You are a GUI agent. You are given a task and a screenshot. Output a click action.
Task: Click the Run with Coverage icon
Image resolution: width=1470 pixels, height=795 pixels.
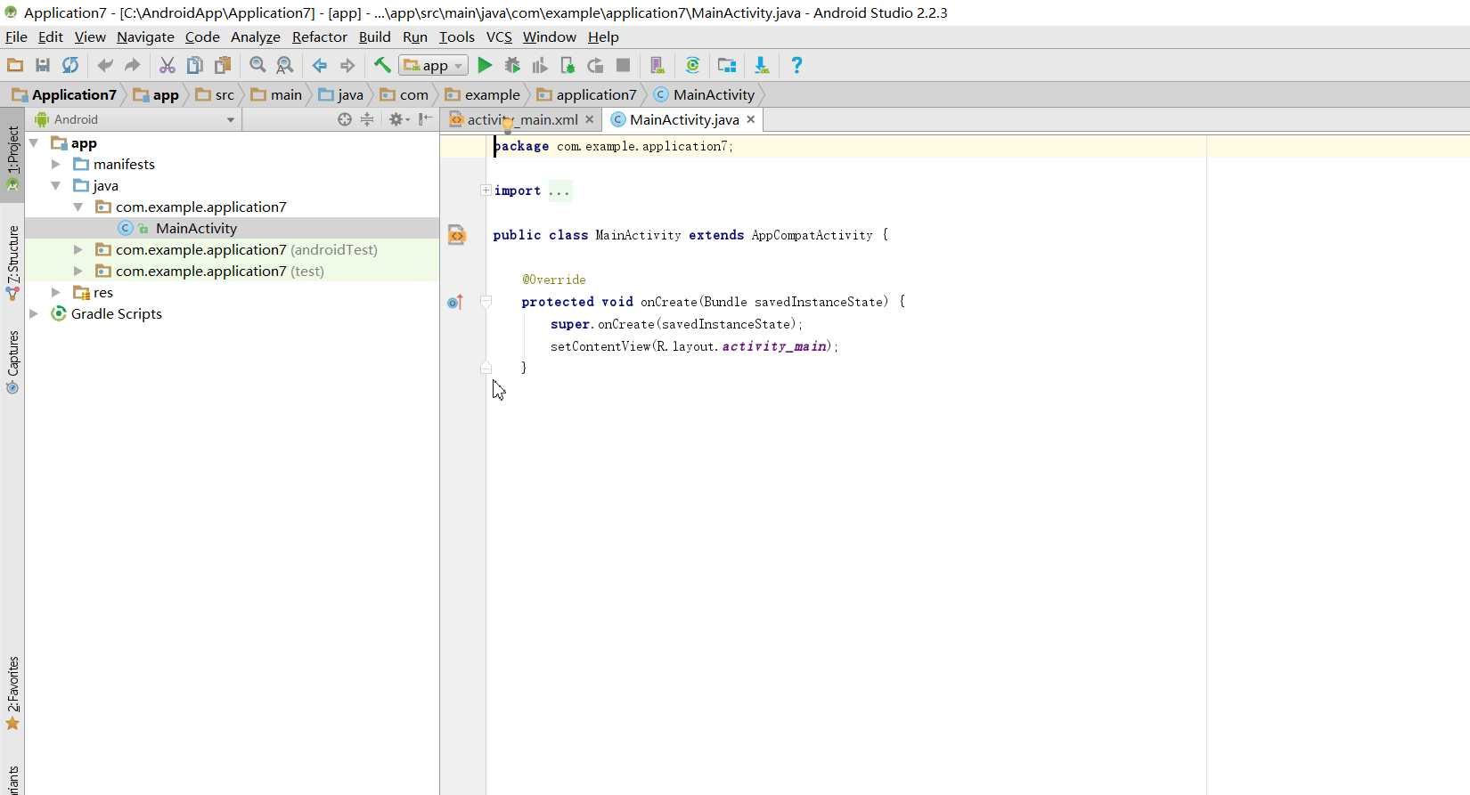tap(540, 65)
